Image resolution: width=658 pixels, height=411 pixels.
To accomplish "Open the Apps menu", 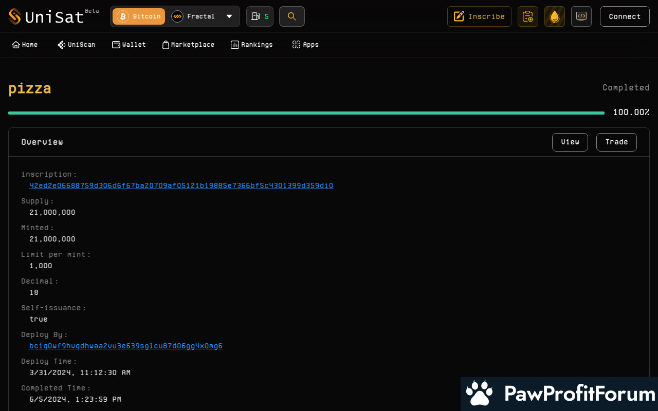I will tap(305, 45).
